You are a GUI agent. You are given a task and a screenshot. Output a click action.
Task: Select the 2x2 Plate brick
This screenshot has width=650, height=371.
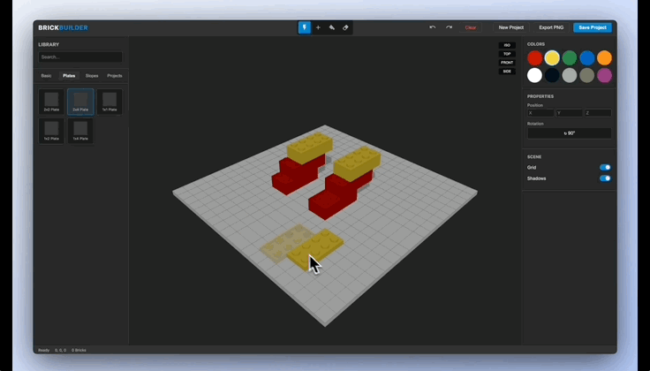[51, 102]
